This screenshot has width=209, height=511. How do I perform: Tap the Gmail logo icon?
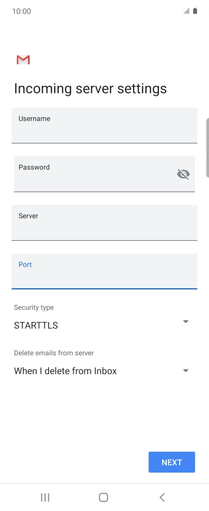click(x=23, y=60)
